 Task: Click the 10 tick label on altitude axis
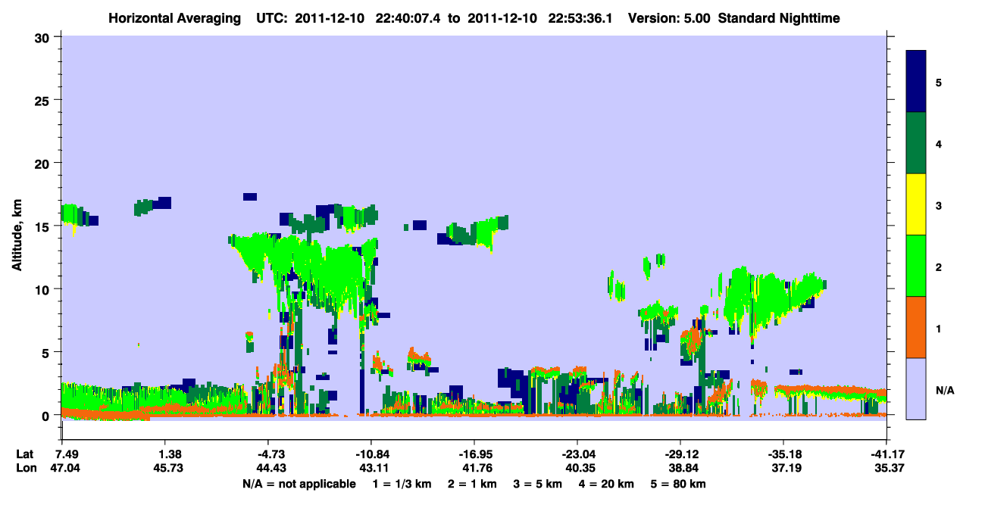[x=44, y=289]
